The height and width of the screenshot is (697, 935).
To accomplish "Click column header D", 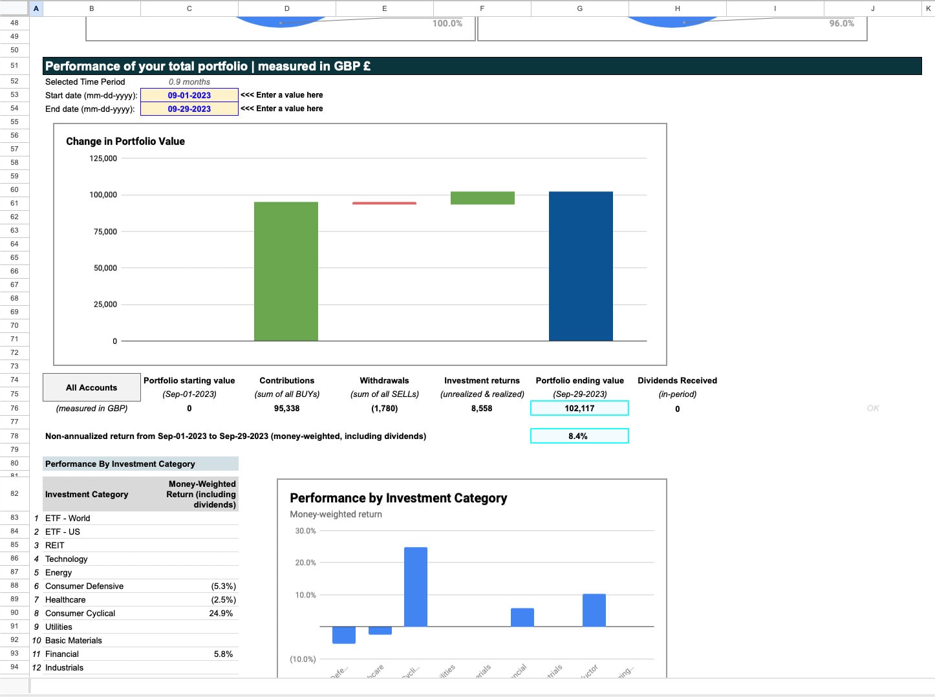I will point(286,8).
